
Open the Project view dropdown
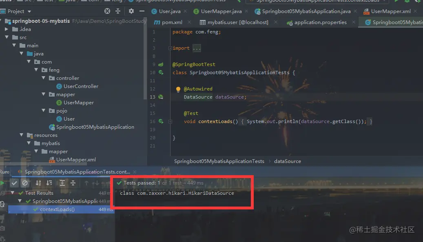pos(29,11)
